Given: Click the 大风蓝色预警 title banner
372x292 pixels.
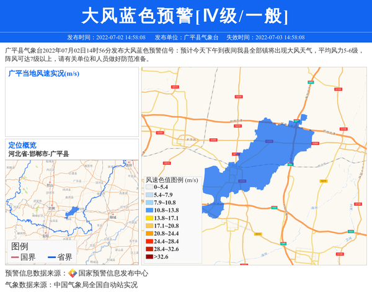Looking at the screenshot, I should [x=185, y=16].
